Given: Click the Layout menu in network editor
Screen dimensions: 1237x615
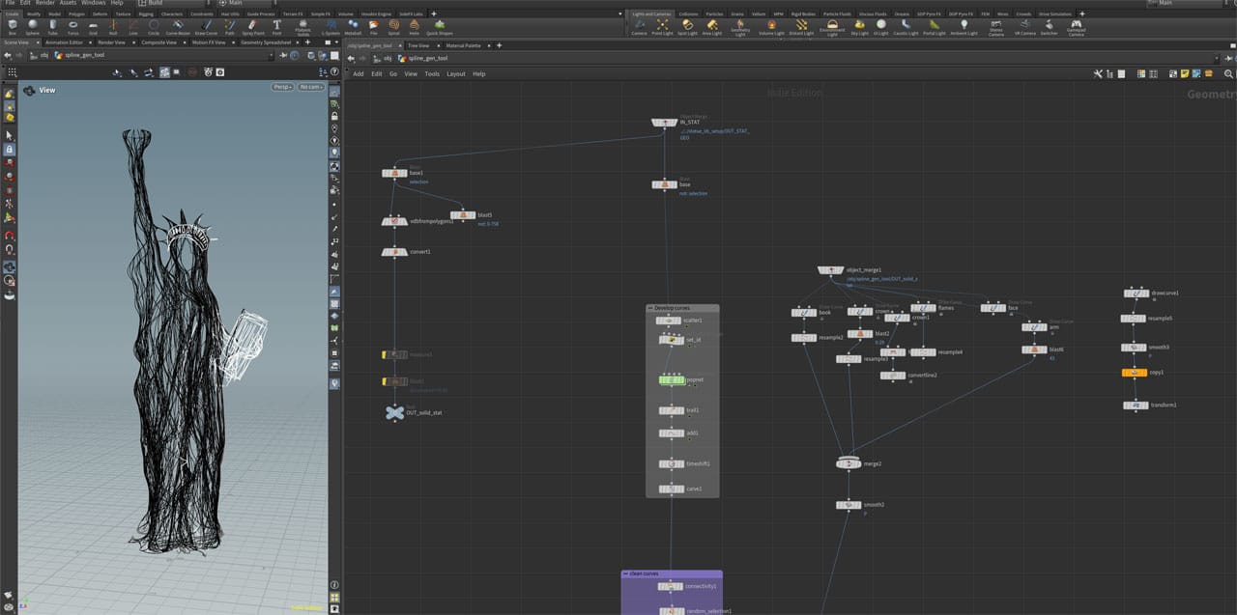Looking at the screenshot, I should (455, 73).
